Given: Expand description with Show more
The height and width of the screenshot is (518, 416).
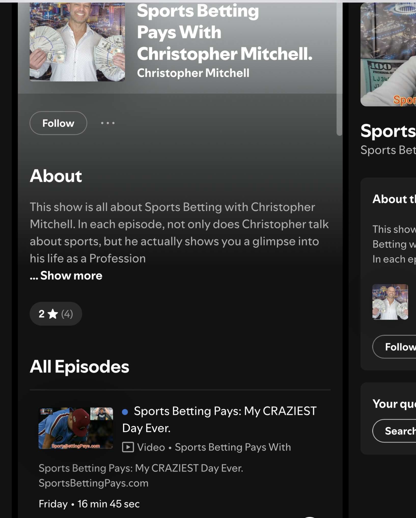Looking at the screenshot, I should (x=71, y=276).
